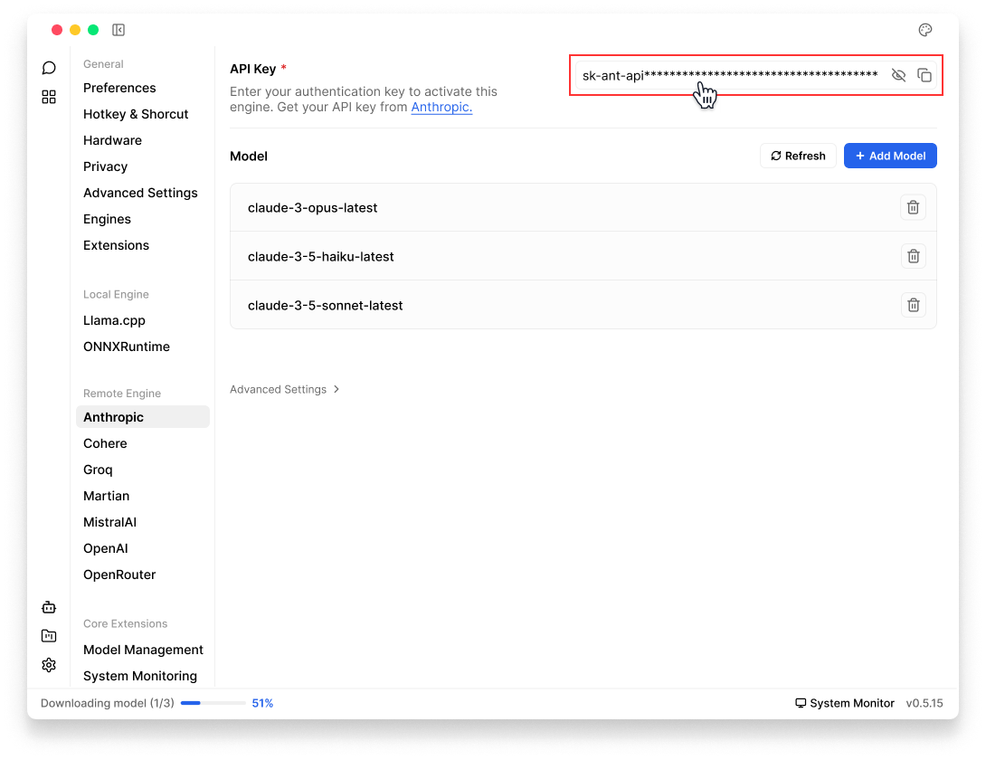Open System Monitor in status bar

click(845, 703)
